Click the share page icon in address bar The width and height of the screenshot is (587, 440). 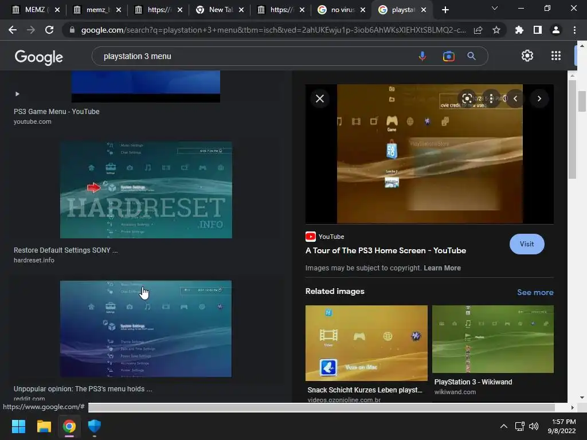click(x=478, y=30)
